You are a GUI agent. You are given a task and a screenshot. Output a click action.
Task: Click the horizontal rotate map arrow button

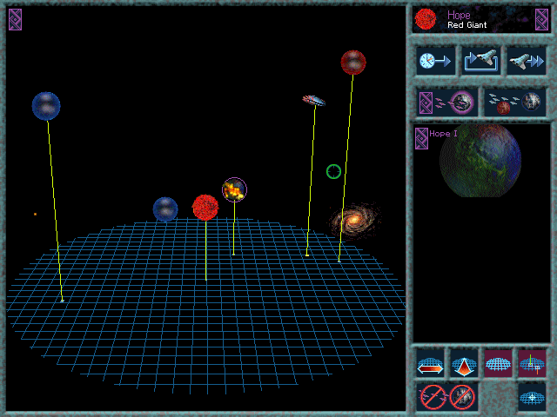pos(430,363)
